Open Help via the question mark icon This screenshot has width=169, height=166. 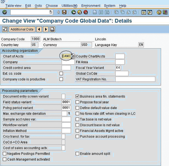(159, 12)
